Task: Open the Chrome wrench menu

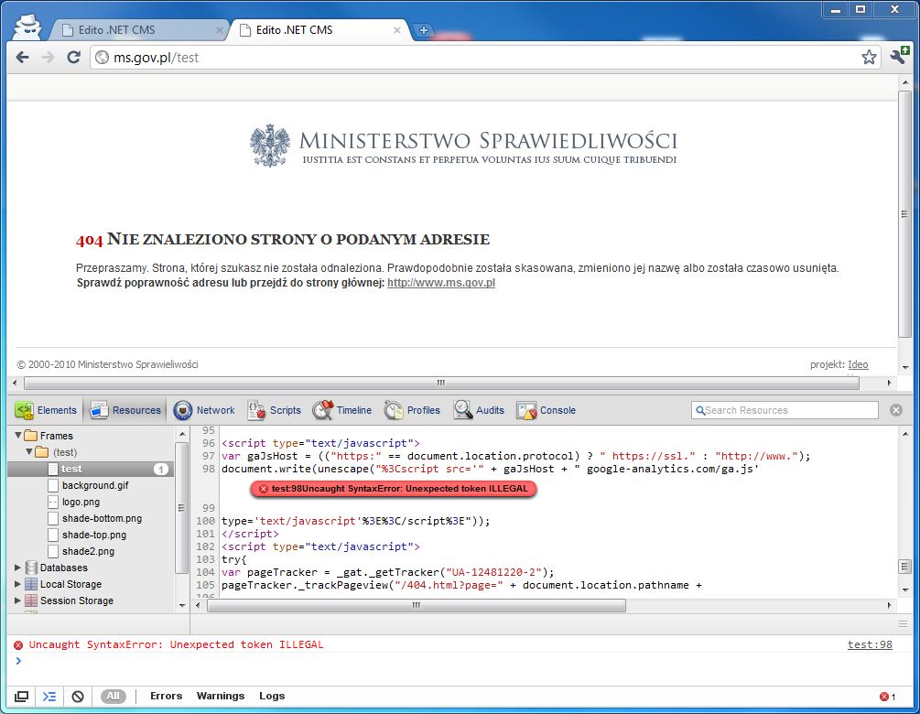Action: pos(899,57)
